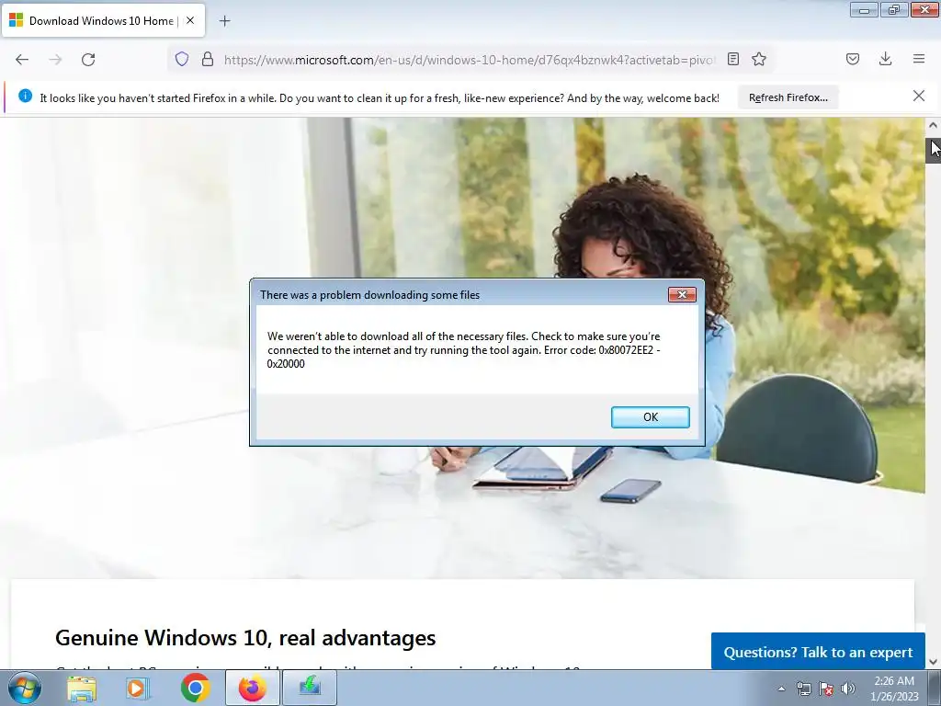Switch to Media Creation Tool taskbar item
This screenshot has height=706, width=941.
[x=310, y=688]
